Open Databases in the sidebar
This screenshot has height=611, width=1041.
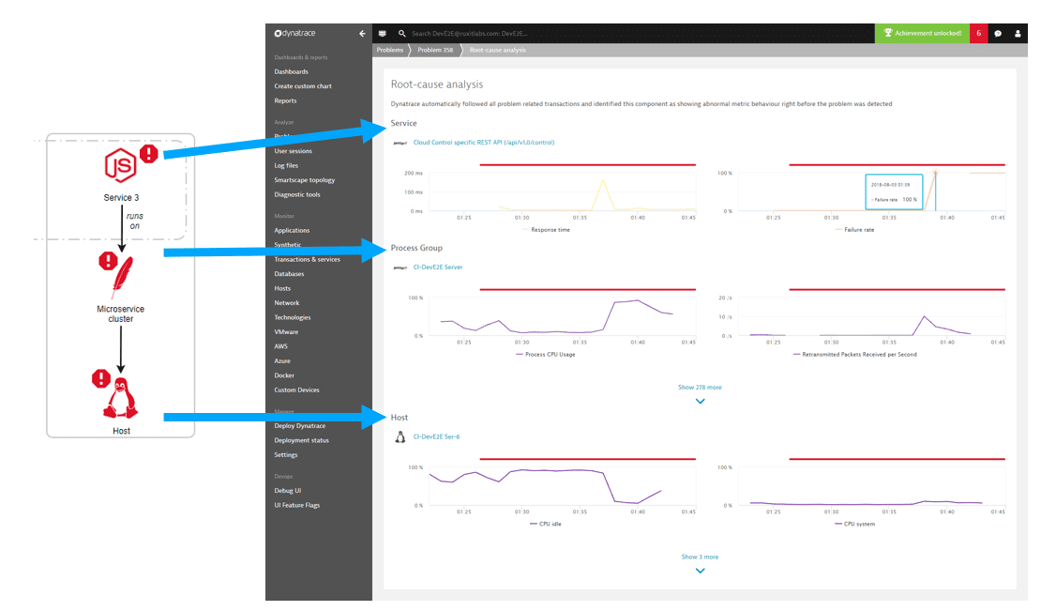[x=290, y=274]
